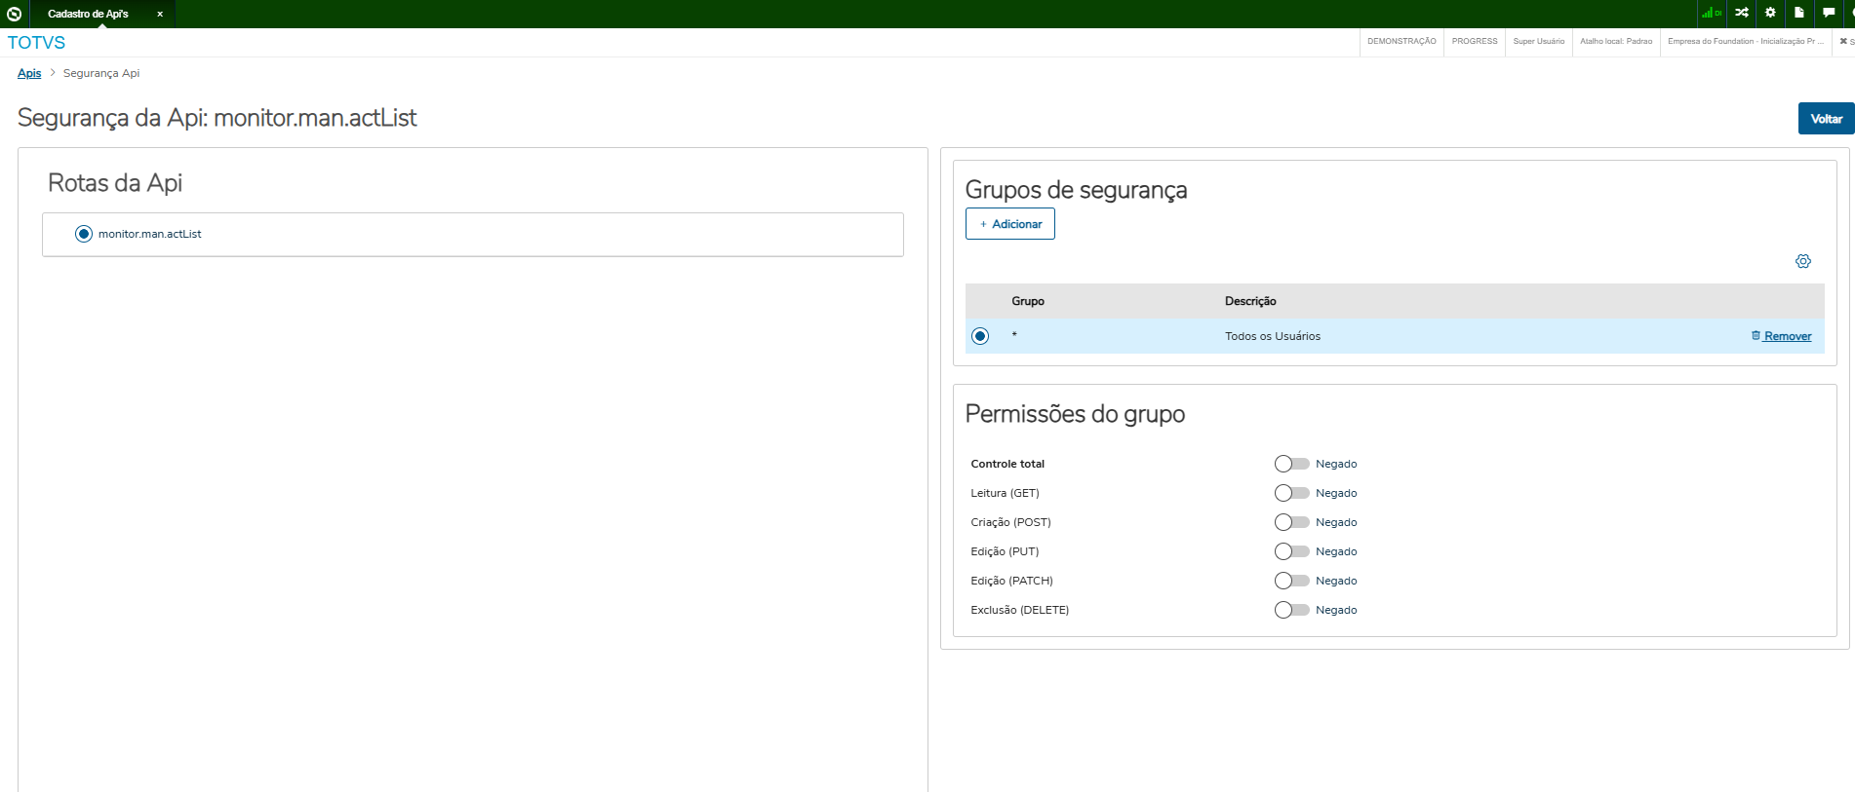Image resolution: width=1855 pixels, height=792 pixels.
Task: Select the Todos os Usuários group radio
Action: point(980,336)
